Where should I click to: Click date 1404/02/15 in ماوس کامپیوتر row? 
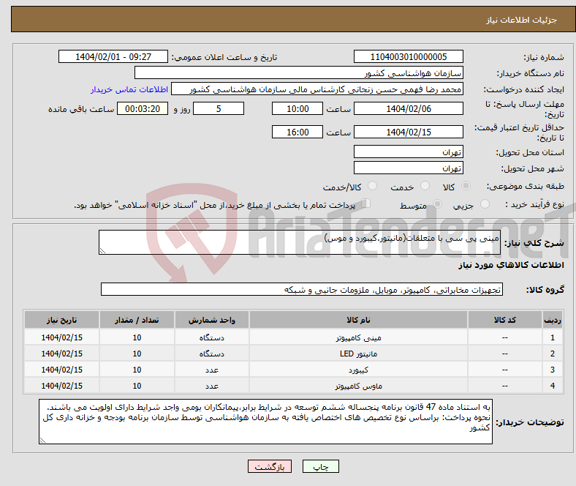click(x=61, y=386)
